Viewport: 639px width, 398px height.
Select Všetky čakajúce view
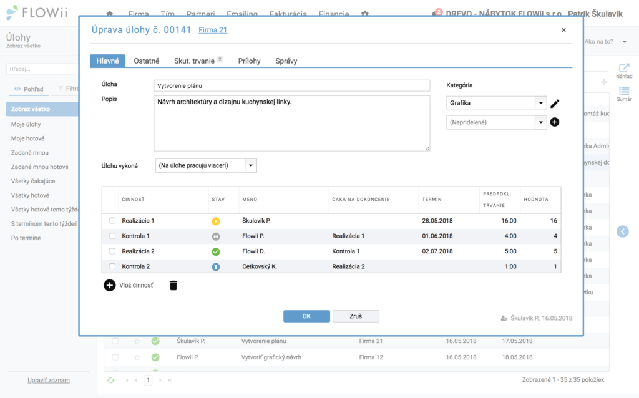pyautogui.click(x=33, y=181)
